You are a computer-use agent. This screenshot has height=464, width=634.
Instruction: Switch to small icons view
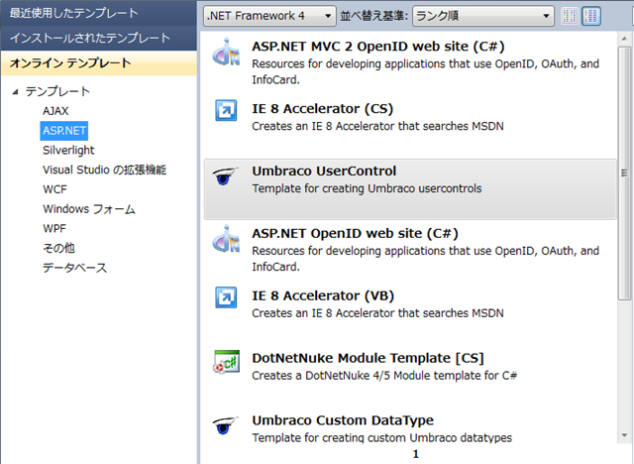[x=570, y=16]
